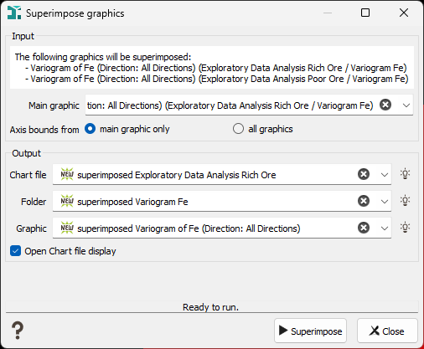Screen dimensions: 424x349
Task: Maximize the Superimpose graphics window
Action: [365, 13]
